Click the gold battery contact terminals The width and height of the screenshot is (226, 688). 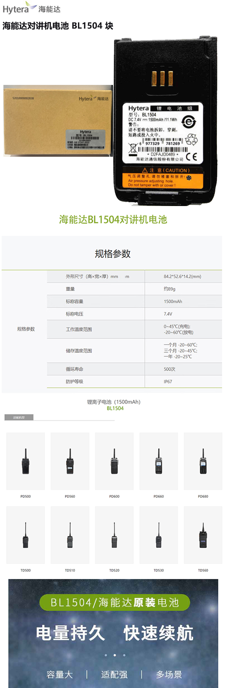[x=162, y=78]
